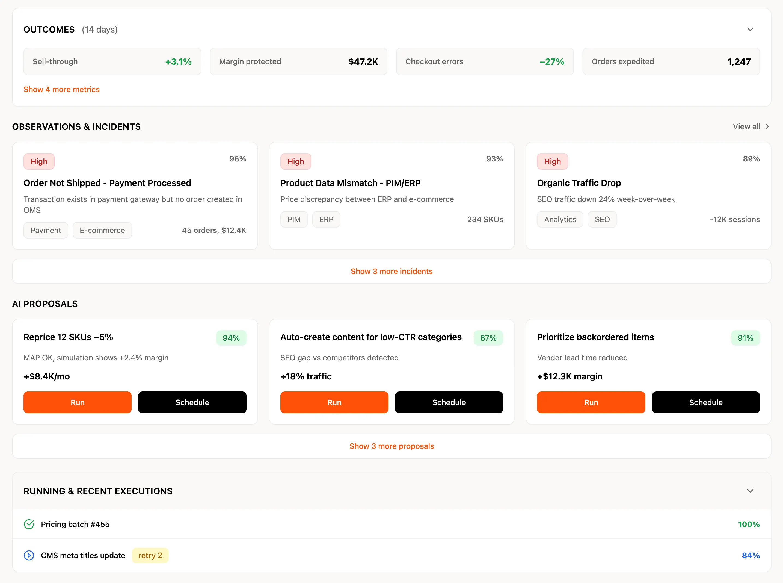Schedule the Reprice 12 SKUs proposal

(192, 402)
